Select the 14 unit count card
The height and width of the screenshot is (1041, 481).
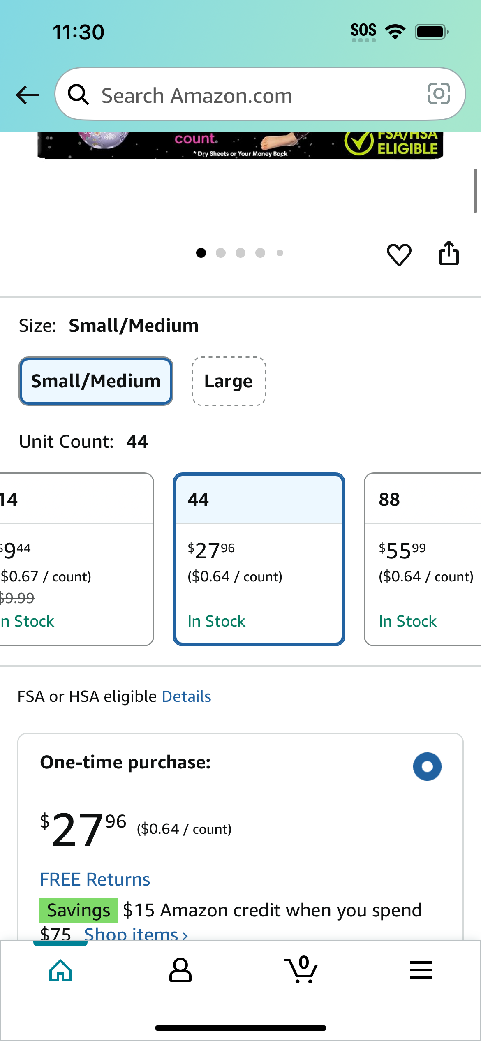(76, 560)
